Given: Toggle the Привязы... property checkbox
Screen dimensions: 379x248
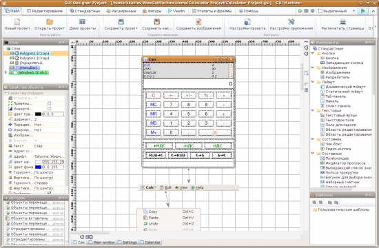Looking at the screenshot, I should point(50,103).
